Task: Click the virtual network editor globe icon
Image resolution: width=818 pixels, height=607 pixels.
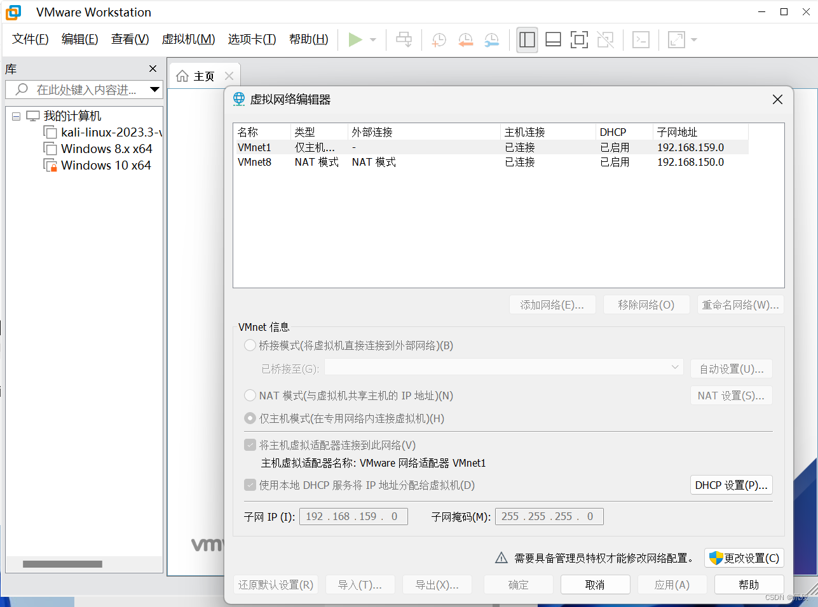Action: 239,99
